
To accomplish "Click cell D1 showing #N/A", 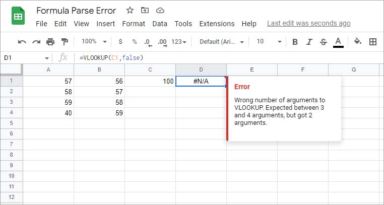I will click(x=201, y=81).
